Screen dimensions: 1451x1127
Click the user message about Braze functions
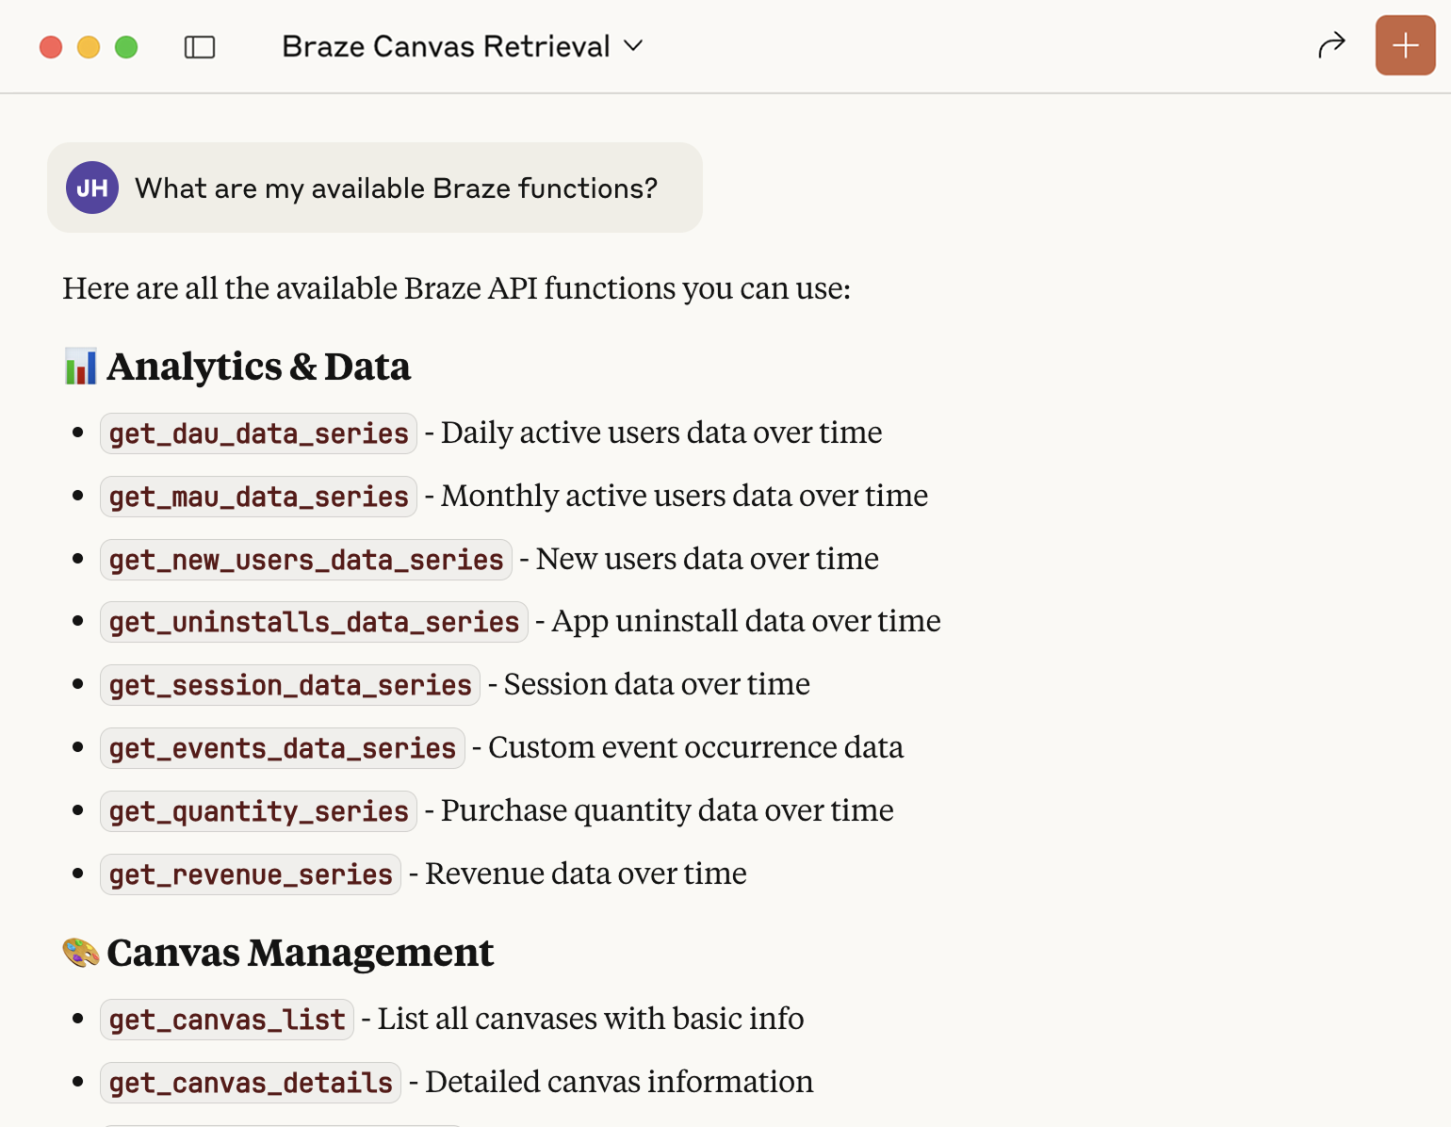[396, 188]
